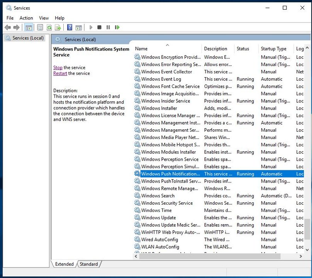
Task: Sort by the Description column header
Action: (218, 49)
